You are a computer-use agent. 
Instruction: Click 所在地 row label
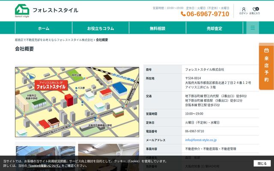click(150, 78)
